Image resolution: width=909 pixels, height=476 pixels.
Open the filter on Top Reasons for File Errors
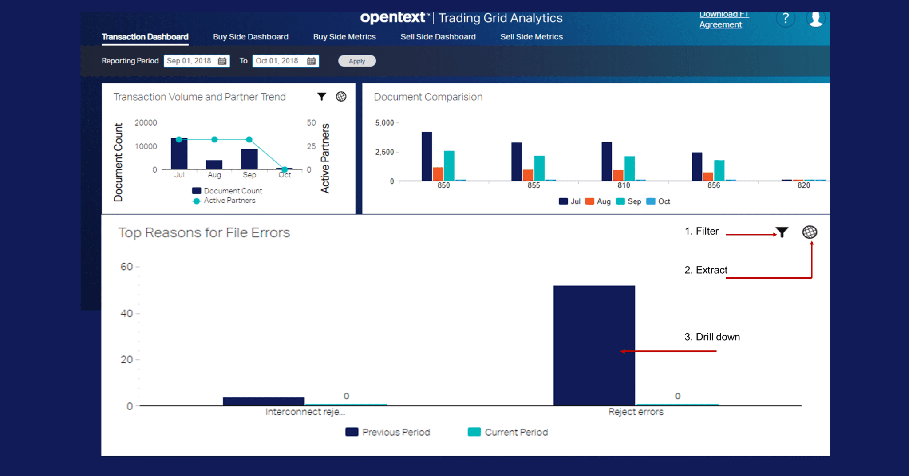[782, 231]
